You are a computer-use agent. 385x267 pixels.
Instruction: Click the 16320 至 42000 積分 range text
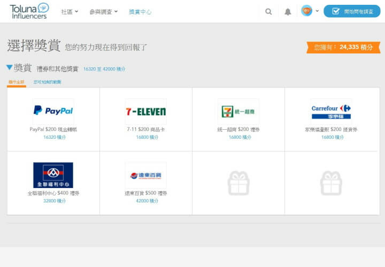(x=104, y=69)
